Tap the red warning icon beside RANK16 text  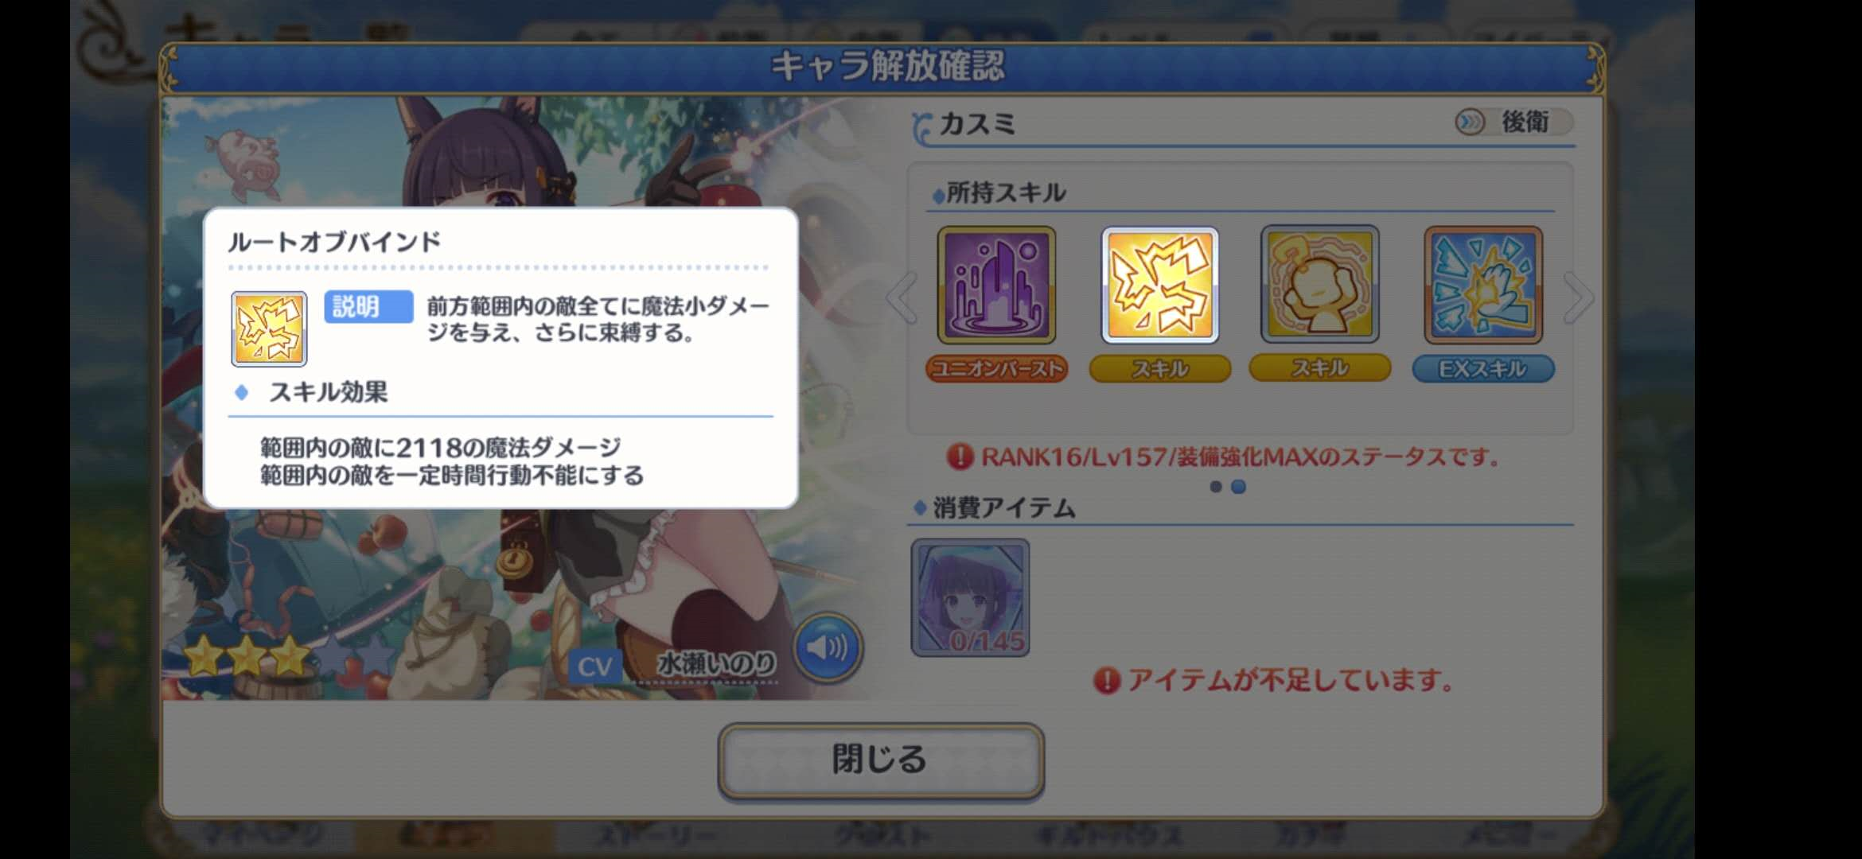(960, 457)
